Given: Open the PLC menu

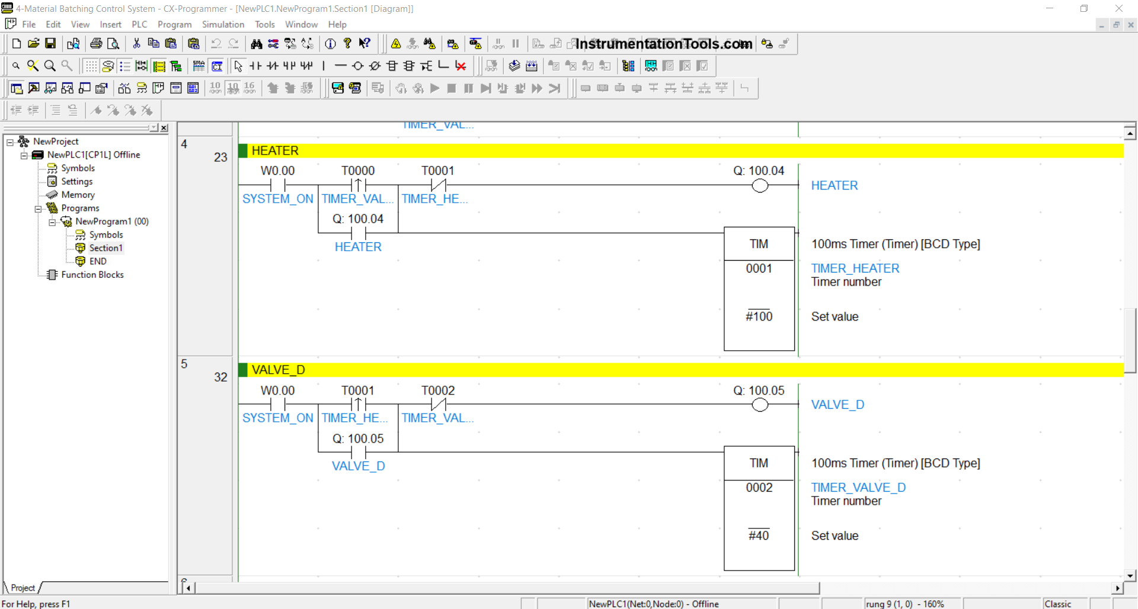Looking at the screenshot, I should [x=139, y=24].
